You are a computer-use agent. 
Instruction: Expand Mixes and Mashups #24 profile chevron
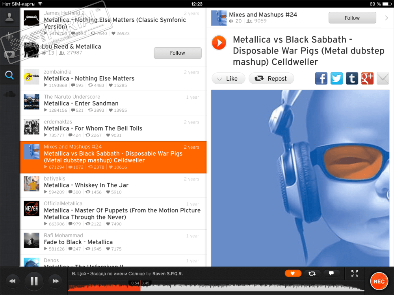(387, 18)
